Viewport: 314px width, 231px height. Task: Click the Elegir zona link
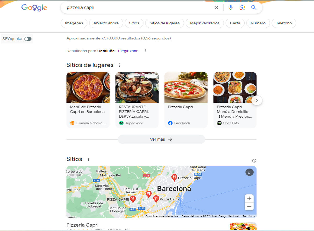(128, 51)
